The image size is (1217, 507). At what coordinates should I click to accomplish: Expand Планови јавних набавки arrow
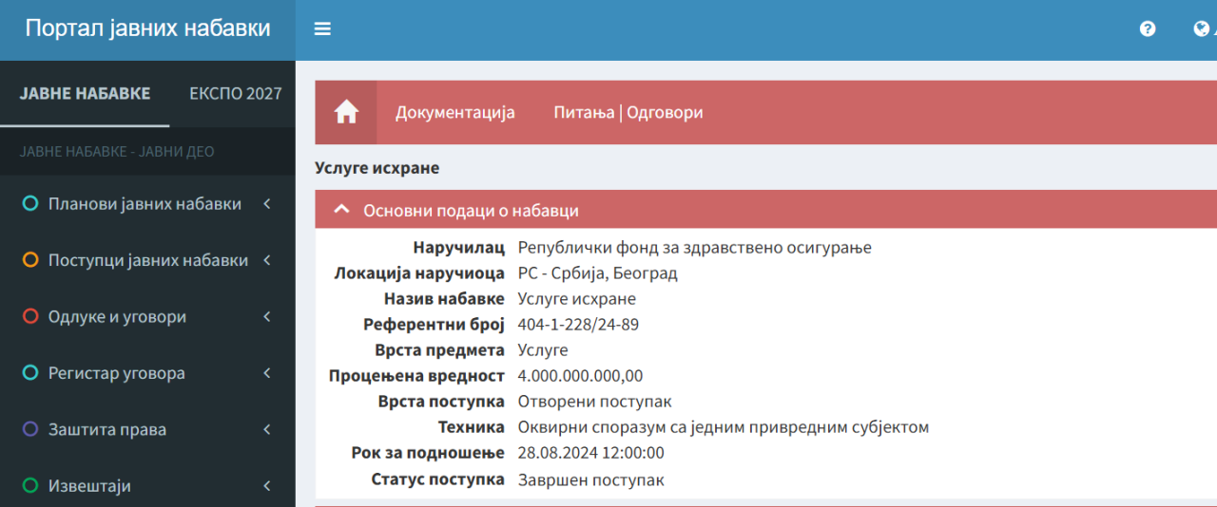[267, 204]
